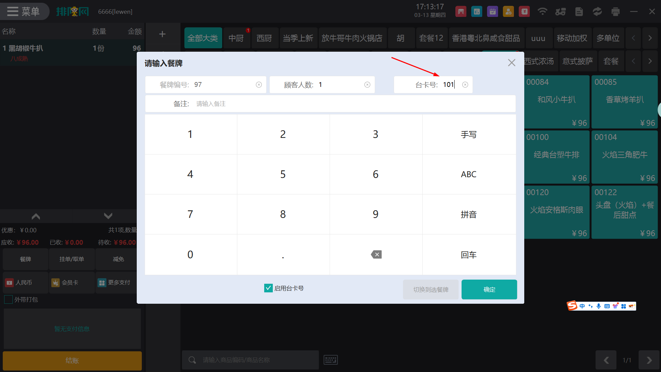Clear the 餐牌编号 field with its X icon
The width and height of the screenshot is (661, 372).
259,85
